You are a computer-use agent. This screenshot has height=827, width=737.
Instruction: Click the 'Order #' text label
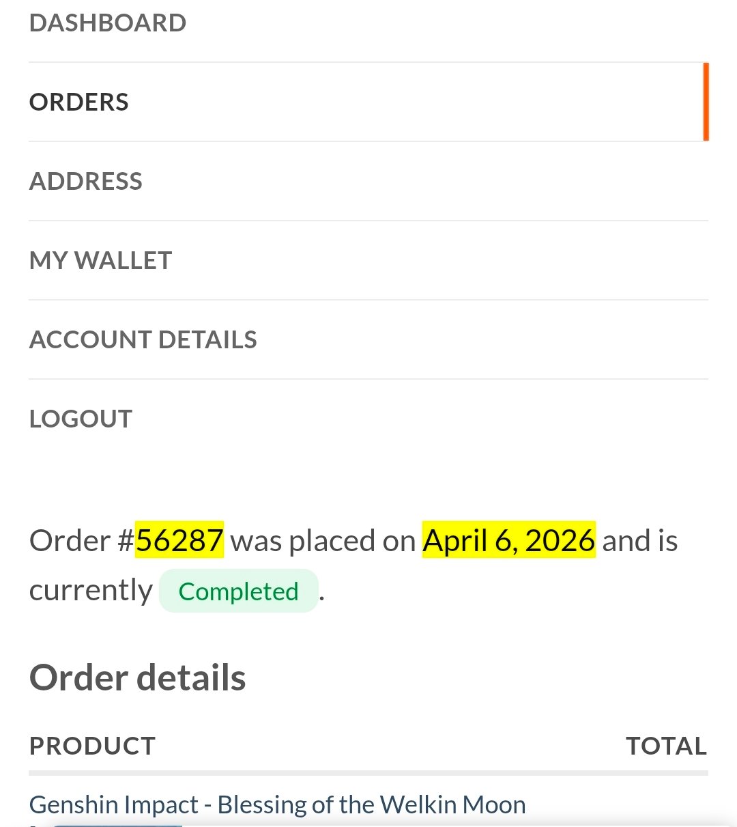82,541
